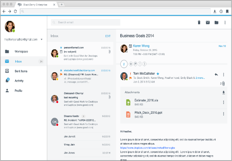The image size is (232, 161).
Task: Click the trash delete icon in toolbar
Action: click(199, 22)
